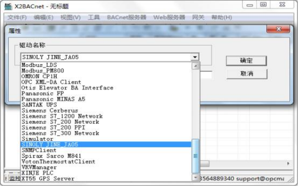Select Modbus_LDS from driver list
The image size is (298, 186).
(x=106, y=65)
